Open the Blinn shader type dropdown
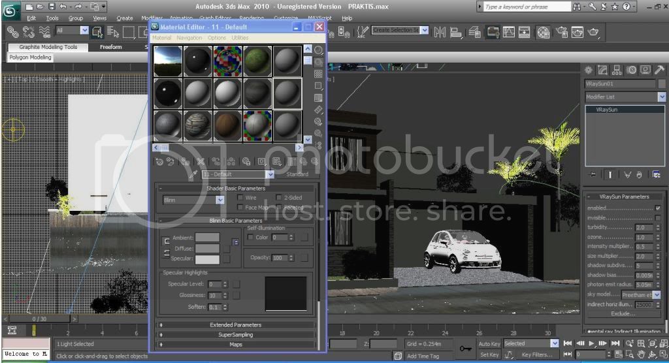Screen dimensions: 669x363 coord(220,200)
